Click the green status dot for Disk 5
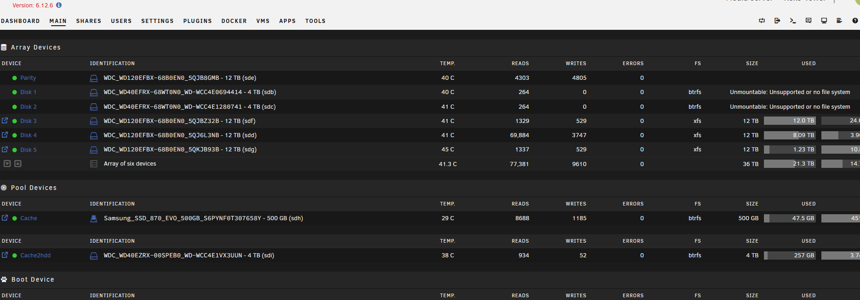Screen dimensions: 860x300 click(15, 150)
